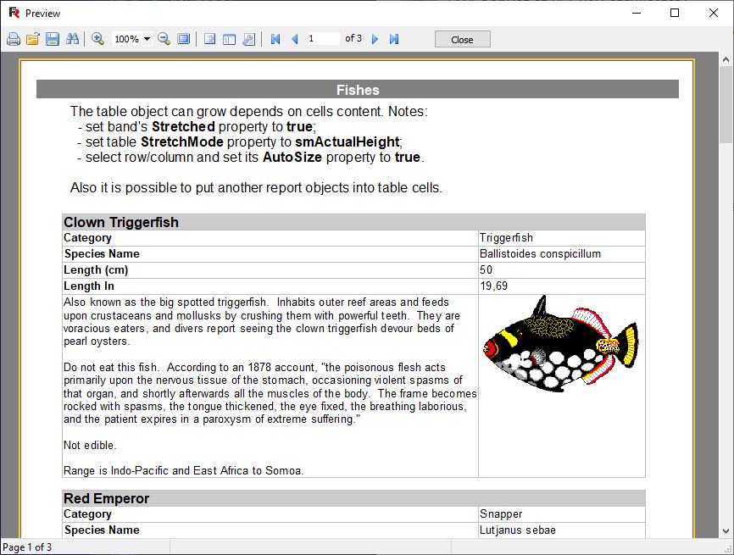Go to first page arrow
734x555 pixels.
[275, 39]
